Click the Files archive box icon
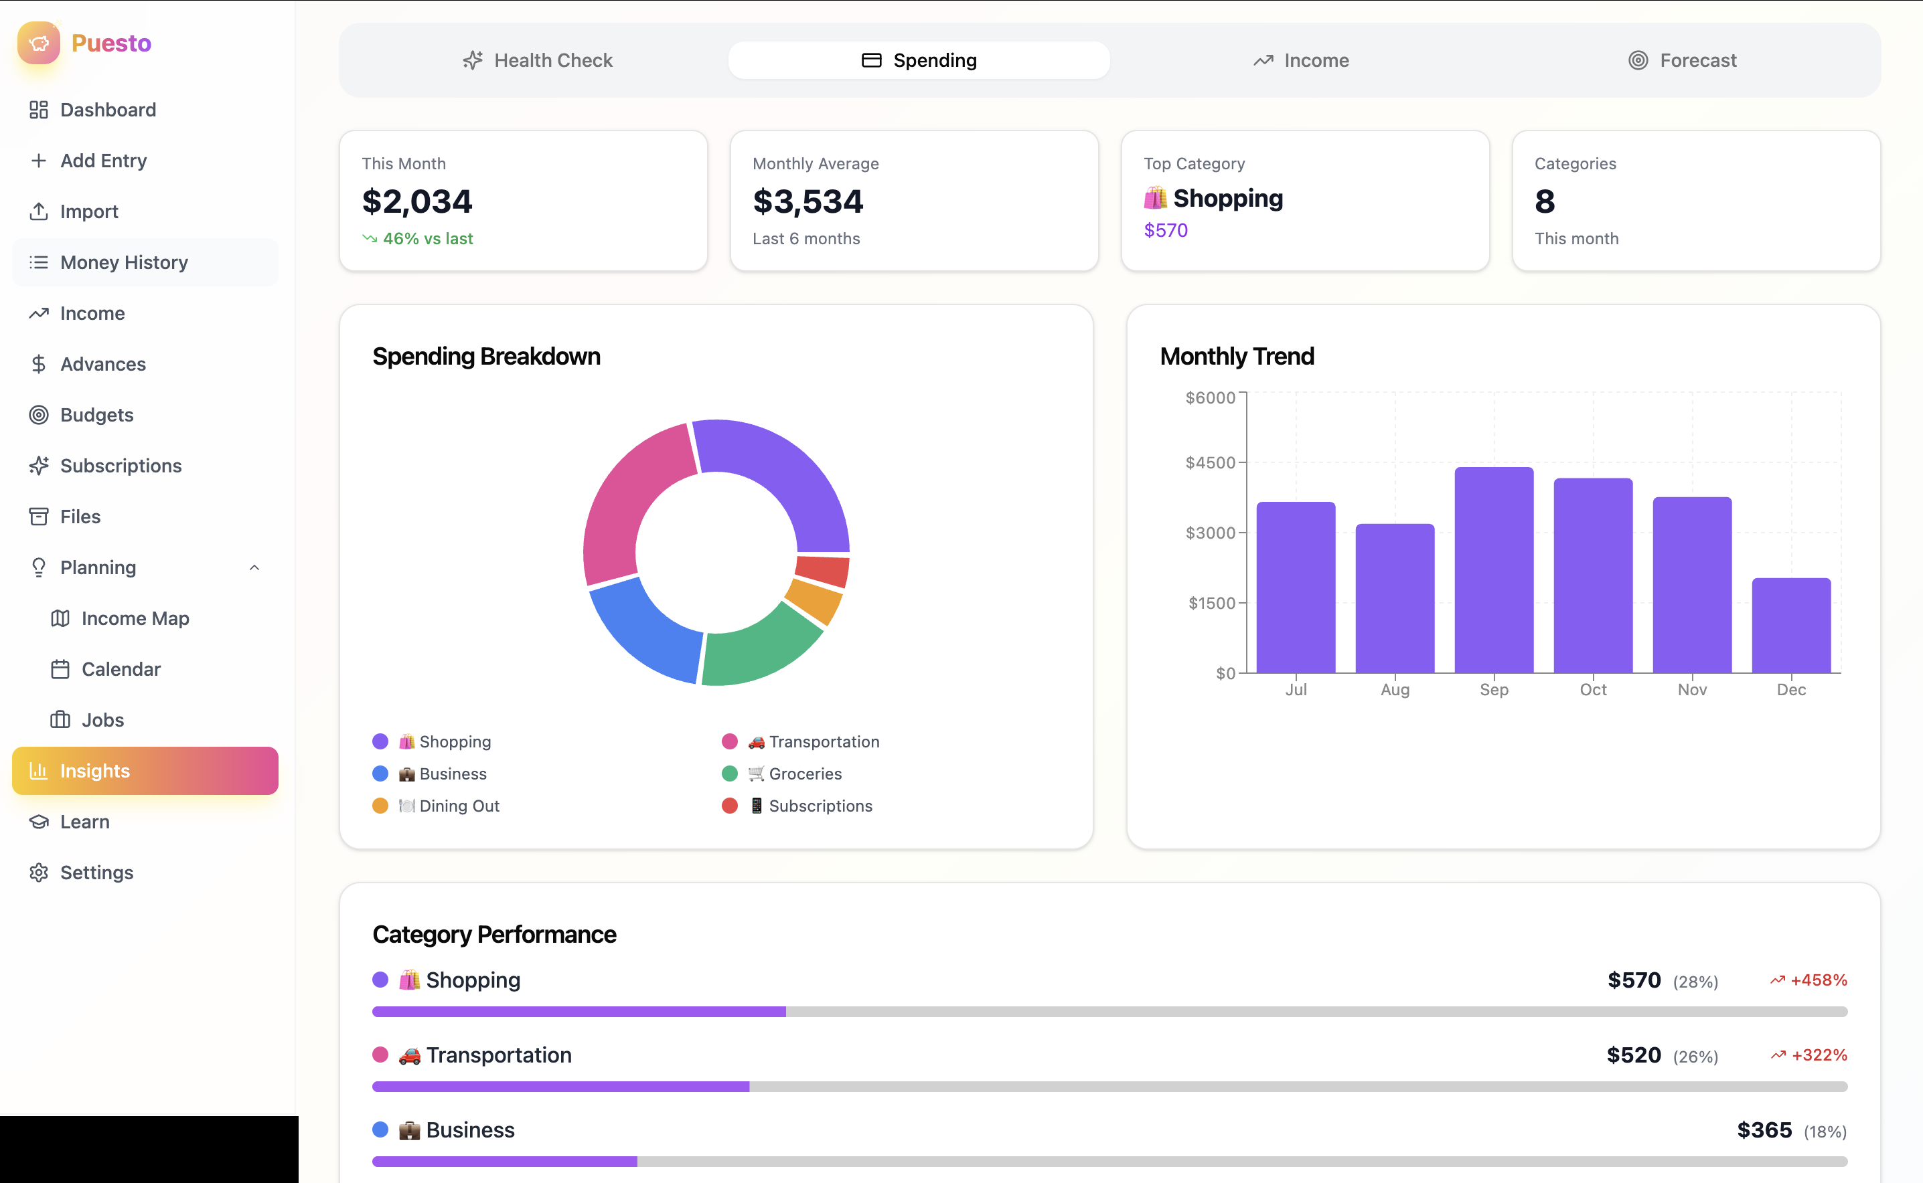This screenshot has width=1923, height=1183. 38,517
